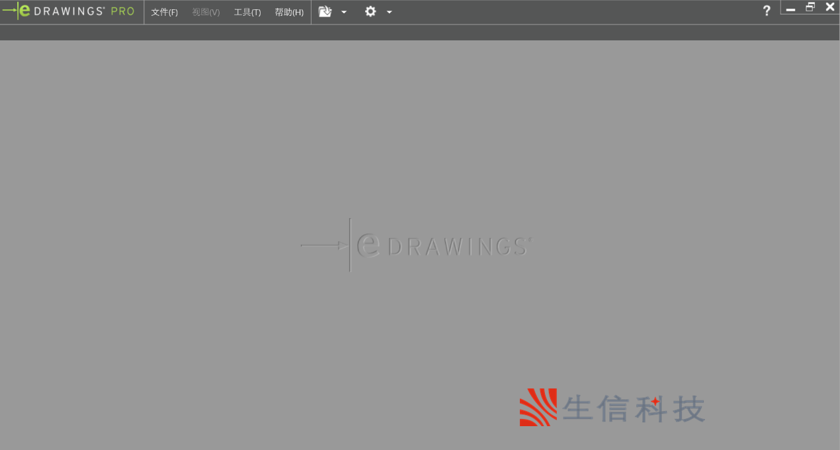This screenshot has width=840, height=450.
Task: Open the 帮助(H) menu
Action: point(289,12)
